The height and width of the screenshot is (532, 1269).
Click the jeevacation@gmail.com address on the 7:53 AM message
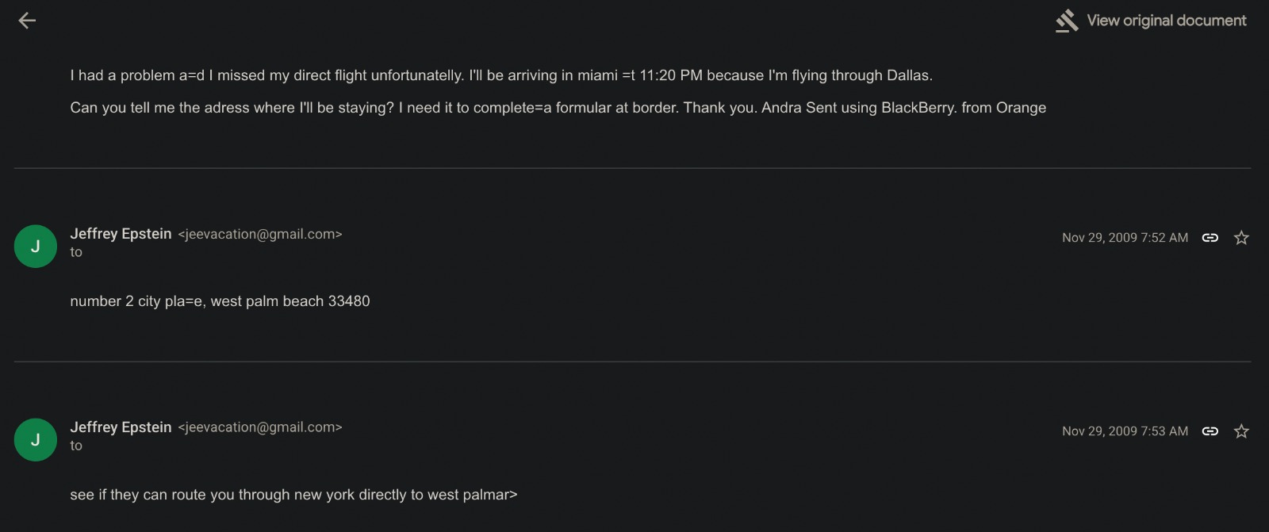click(260, 427)
